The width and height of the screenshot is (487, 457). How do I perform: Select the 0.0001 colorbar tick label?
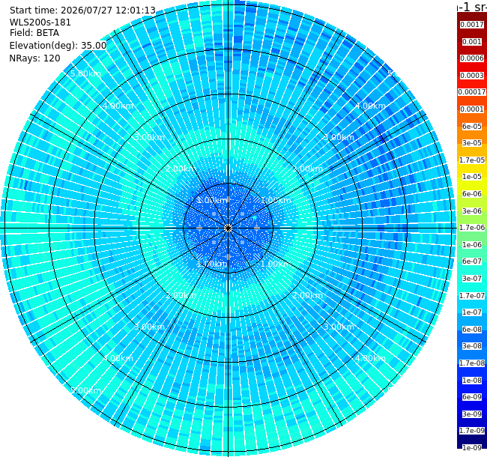(x=472, y=109)
